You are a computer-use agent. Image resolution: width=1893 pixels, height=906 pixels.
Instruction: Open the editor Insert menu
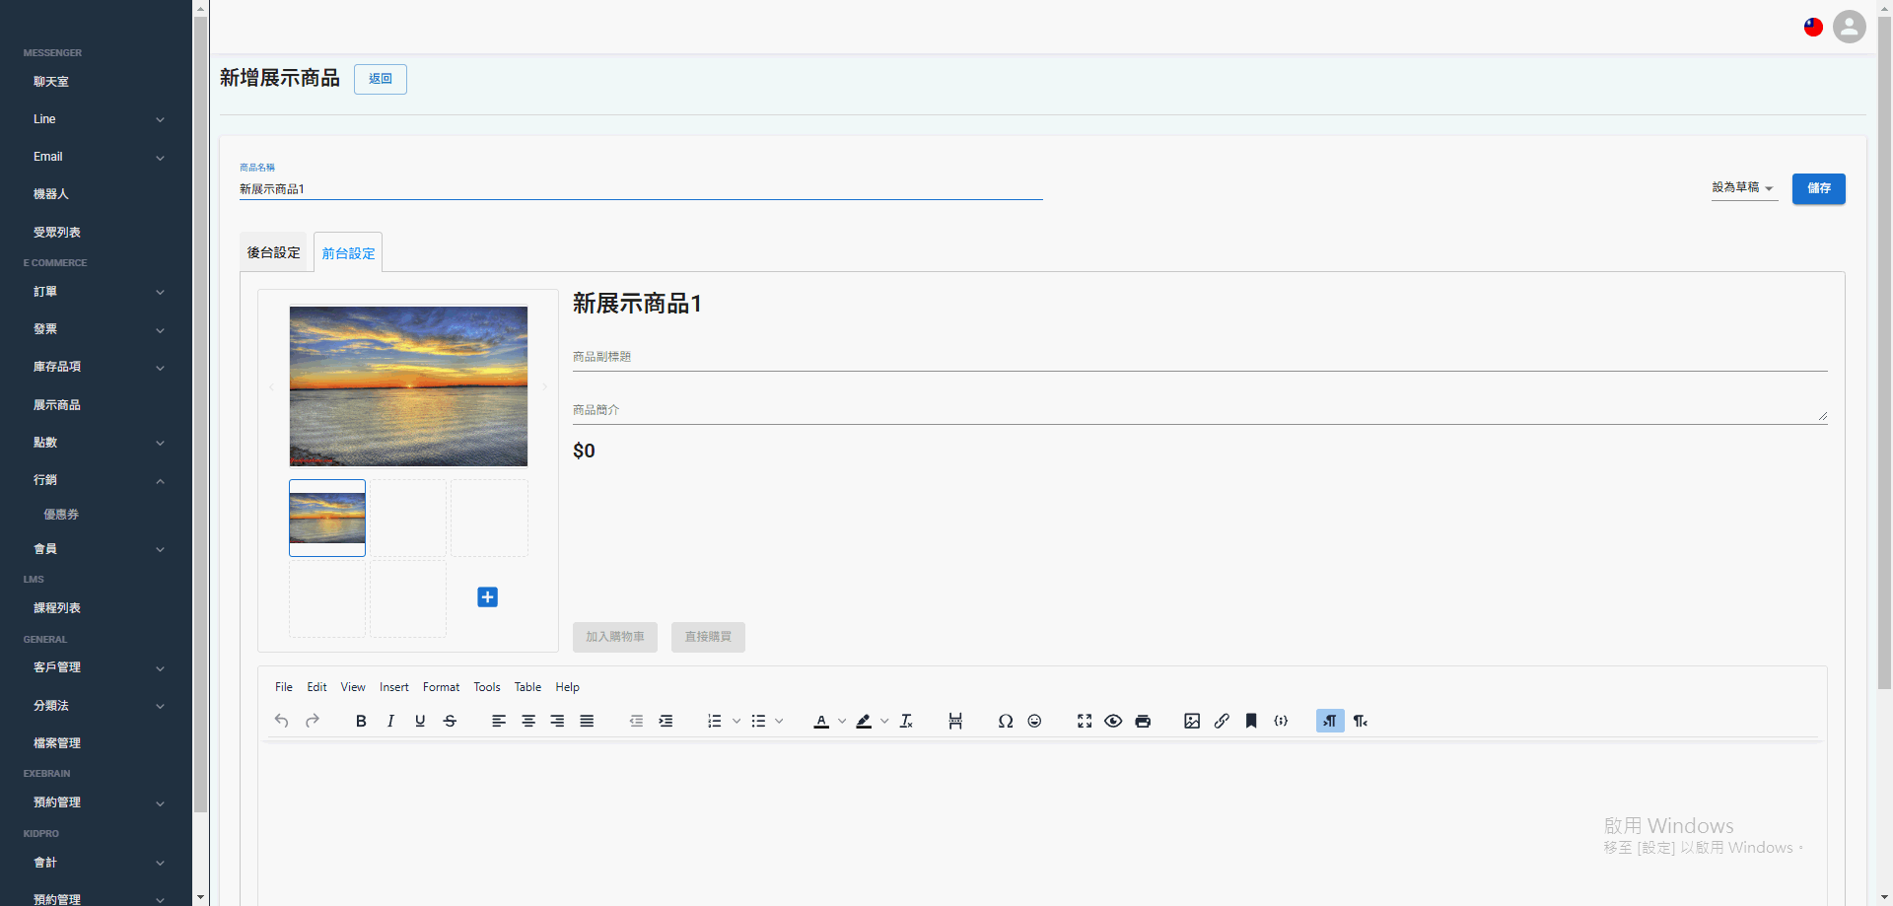394,687
